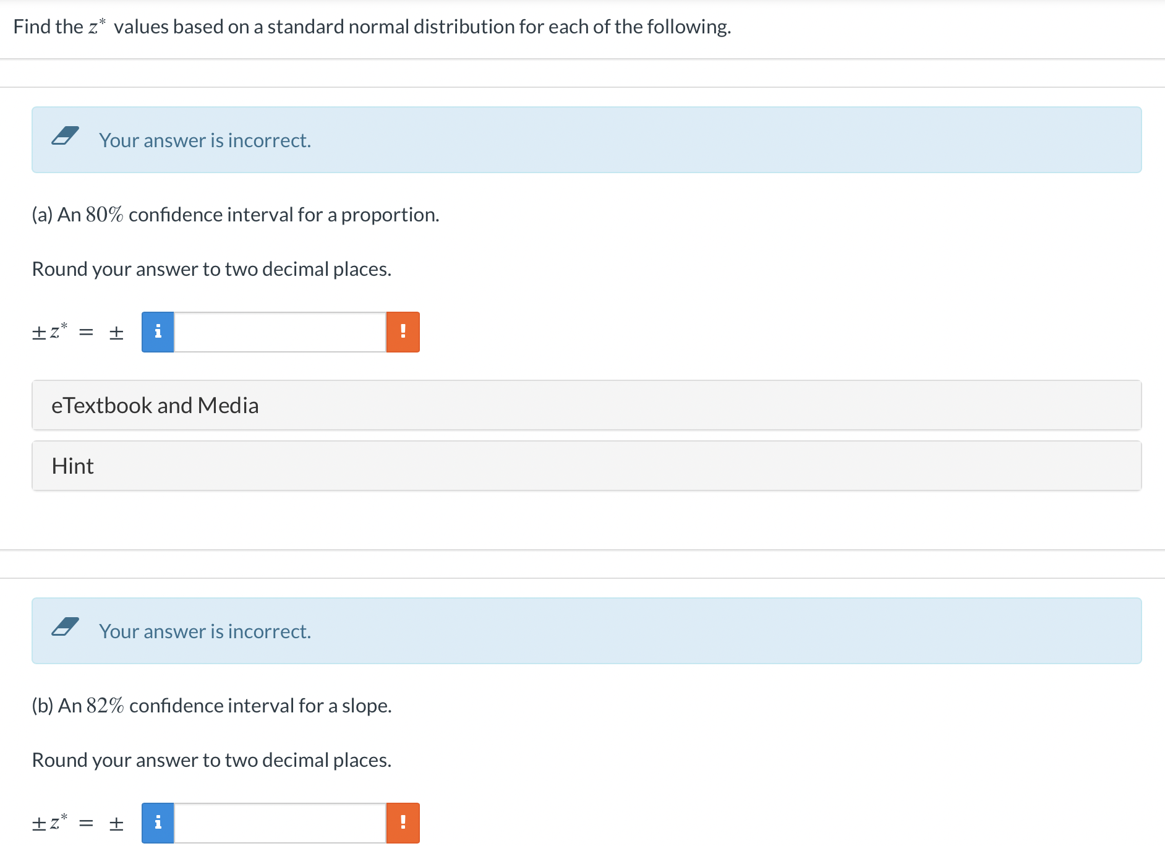The height and width of the screenshot is (846, 1165).
Task: Click the exclamation icon next to part (a) input
Action: (403, 331)
